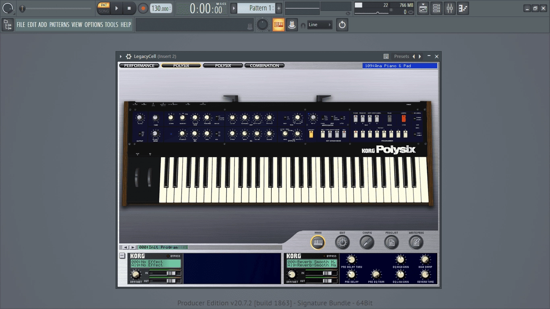The image size is (550, 309).
Task: Click the PRE DELAY THRU knob
Action: tap(352, 260)
